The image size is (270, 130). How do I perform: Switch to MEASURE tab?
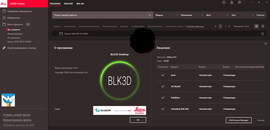tap(68, 3)
